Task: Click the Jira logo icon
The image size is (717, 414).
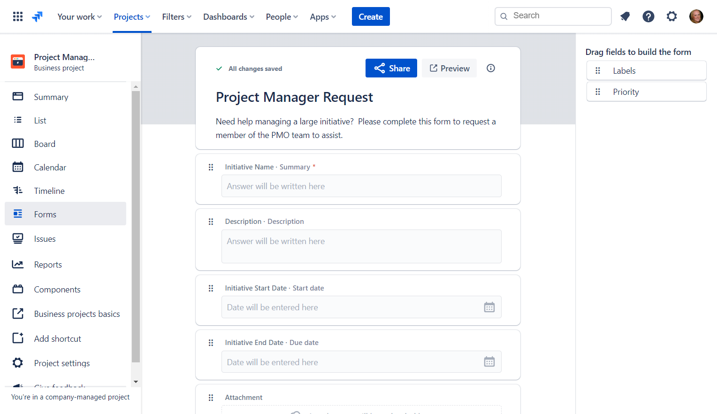Action: 38,17
